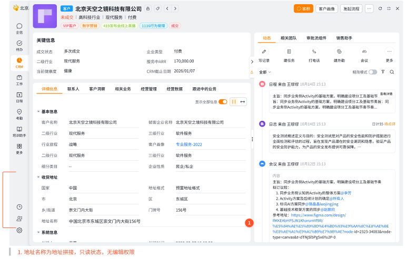The image size is (406, 259).
Task: Collapse the 收货地址 section
Action: pyautogui.click(x=38, y=178)
